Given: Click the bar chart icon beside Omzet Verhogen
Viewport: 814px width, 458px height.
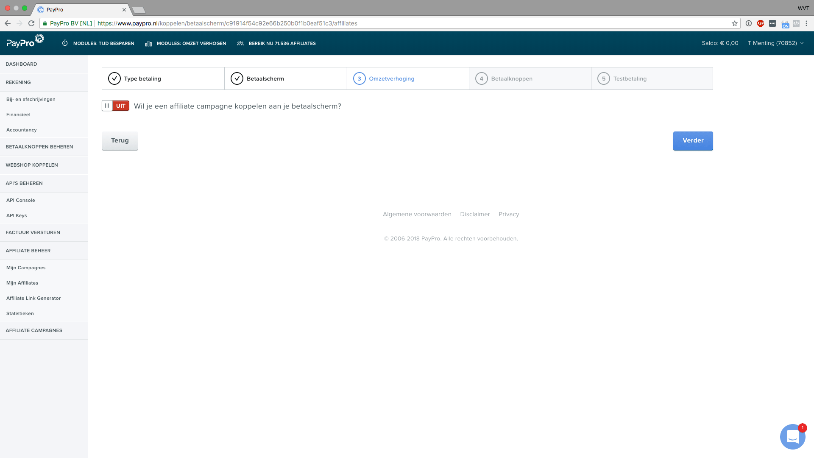Looking at the screenshot, I should pyautogui.click(x=148, y=43).
